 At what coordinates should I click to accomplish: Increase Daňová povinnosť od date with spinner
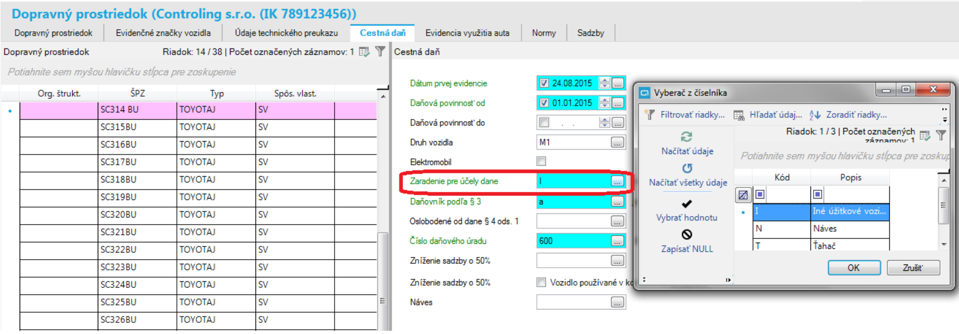604,100
